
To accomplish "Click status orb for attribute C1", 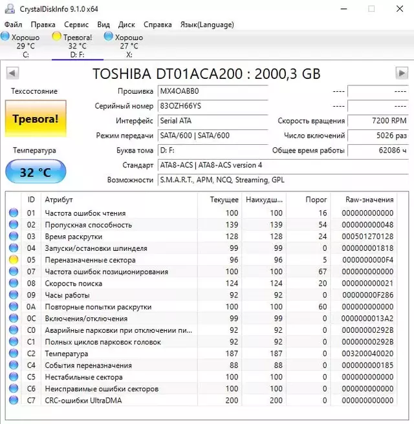I will click(x=14, y=342).
